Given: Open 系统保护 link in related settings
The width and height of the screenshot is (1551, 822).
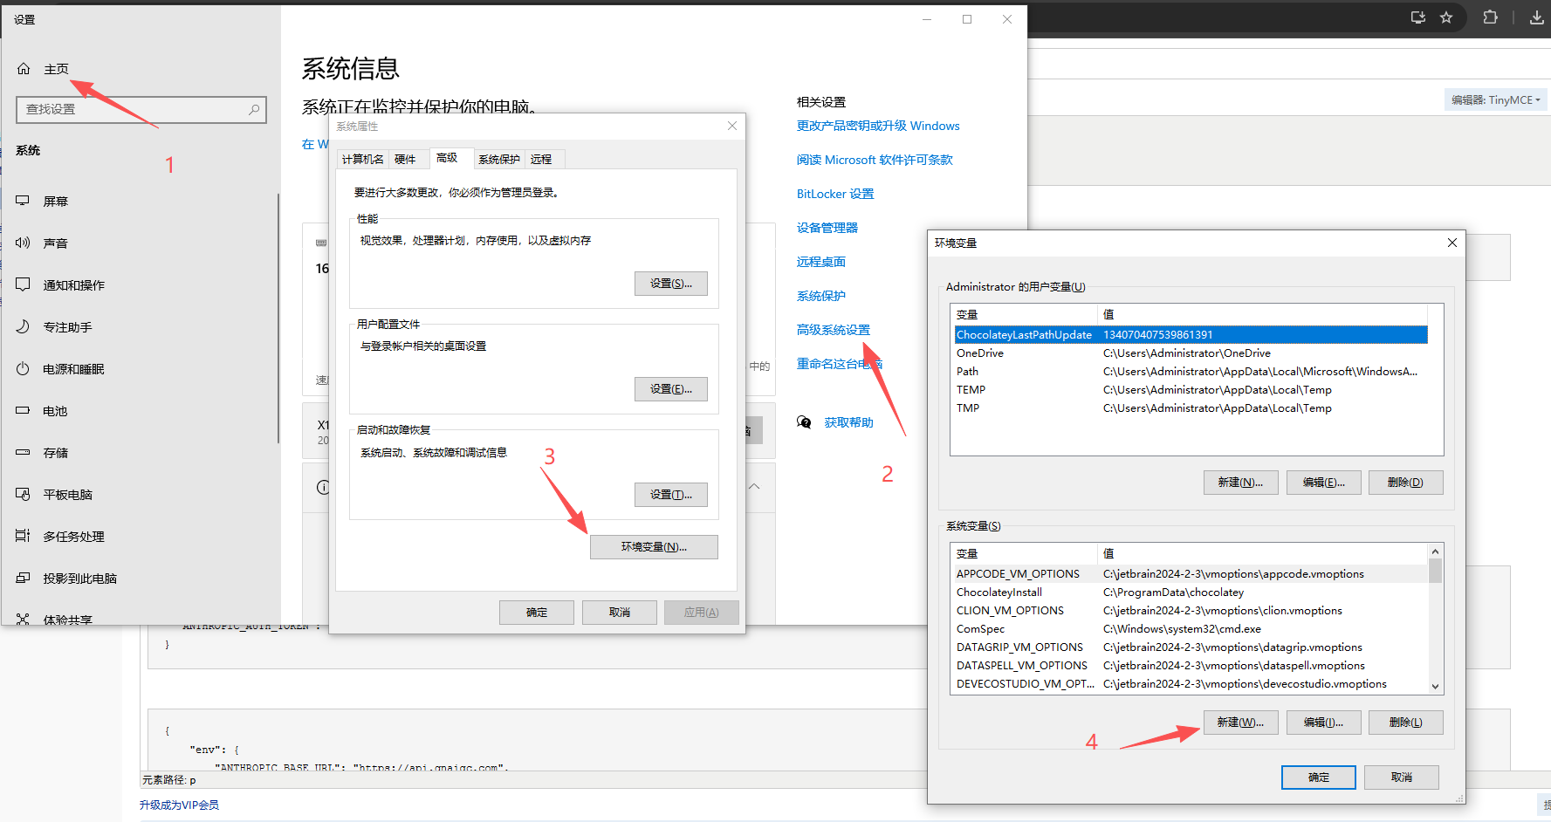Looking at the screenshot, I should click(x=821, y=296).
